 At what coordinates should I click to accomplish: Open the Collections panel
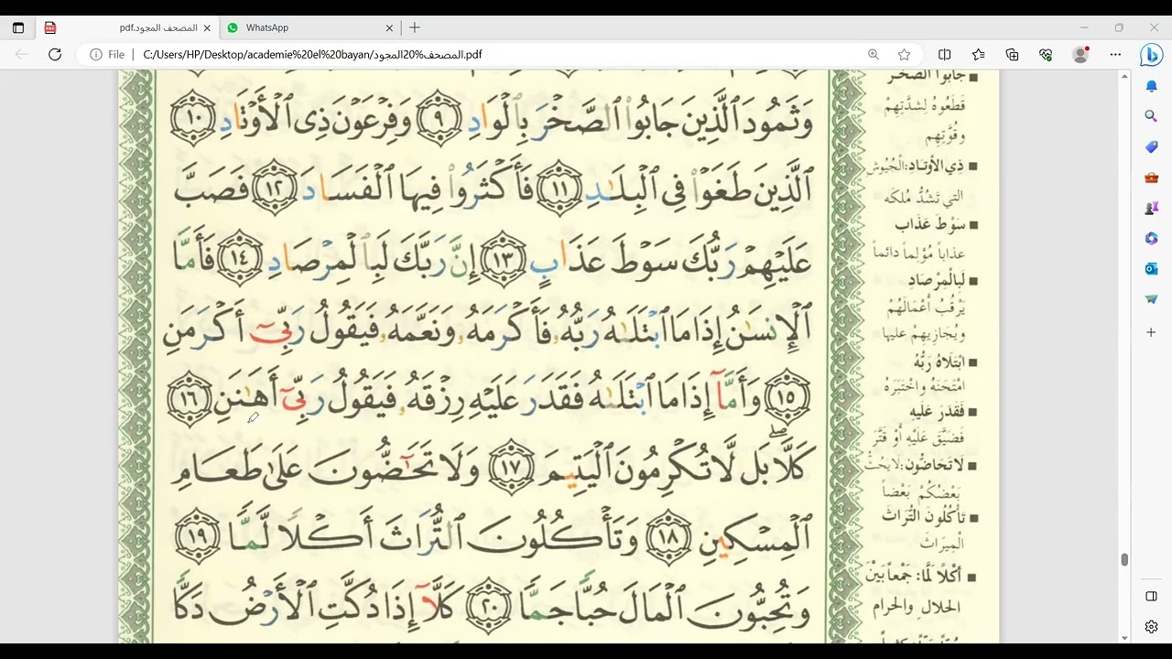tap(1013, 55)
